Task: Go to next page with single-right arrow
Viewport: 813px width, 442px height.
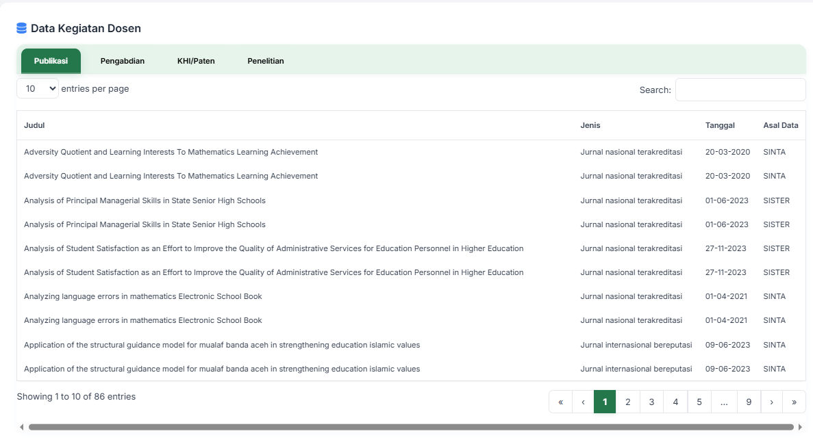Action: pos(771,402)
